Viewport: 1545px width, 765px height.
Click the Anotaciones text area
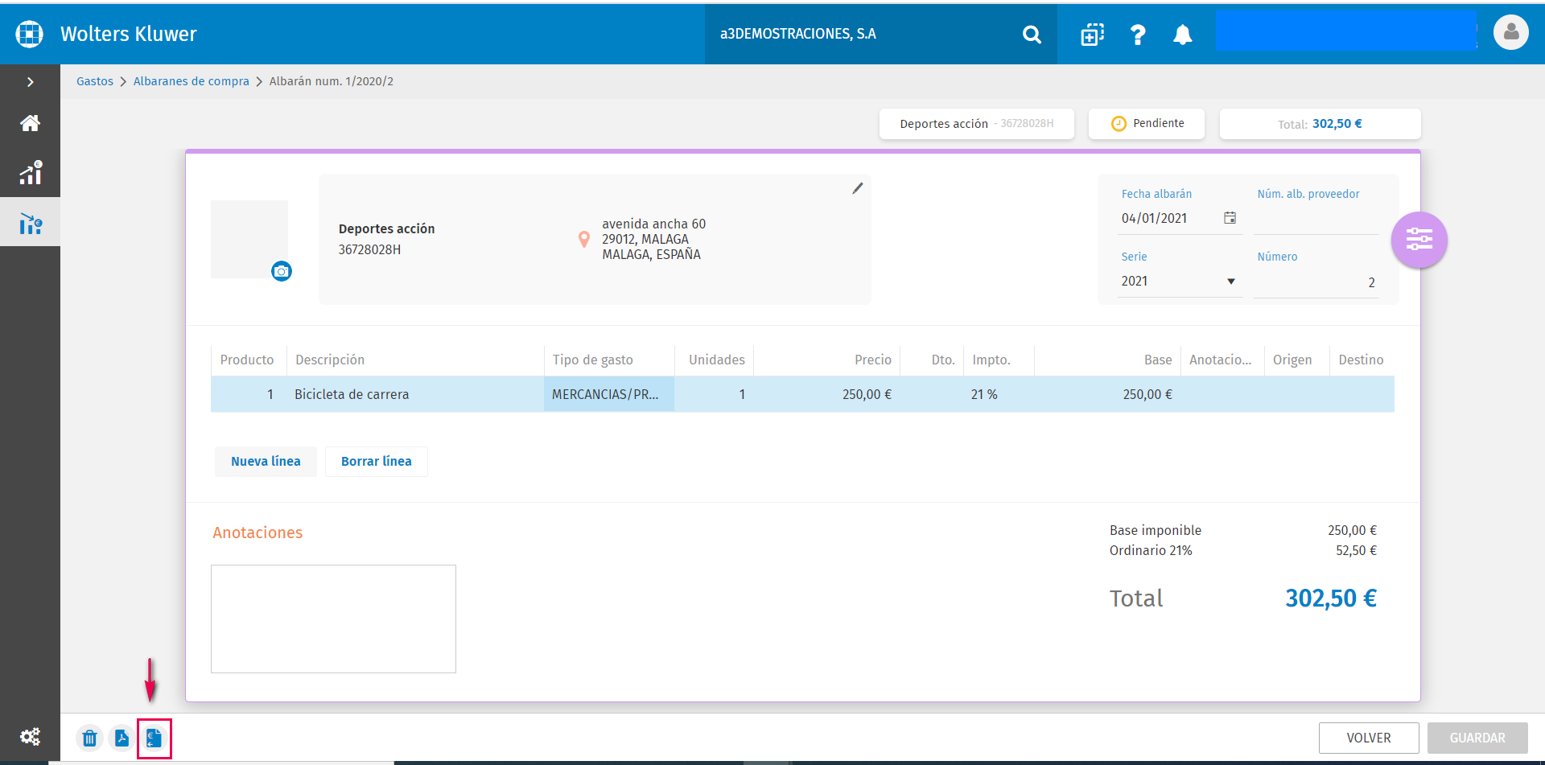[x=333, y=619]
